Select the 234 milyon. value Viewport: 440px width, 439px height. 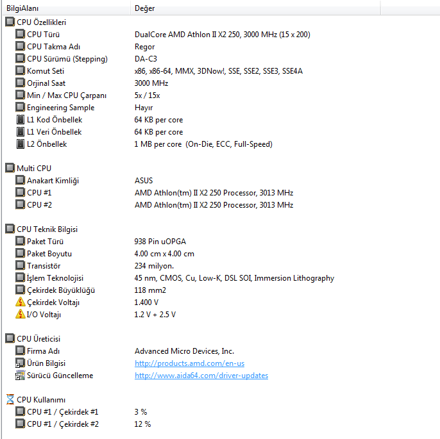(154, 266)
